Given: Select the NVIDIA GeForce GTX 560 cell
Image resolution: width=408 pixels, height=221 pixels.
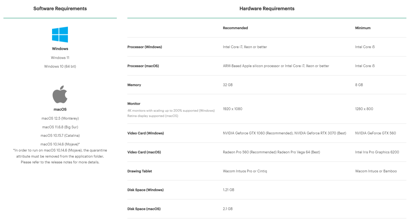Looking at the screenshot, I should 375,133.
